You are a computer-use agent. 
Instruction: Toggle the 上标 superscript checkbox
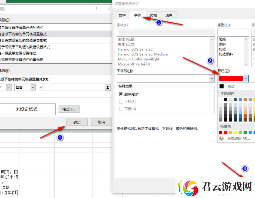pyautogui.click(x=121, y=102)
